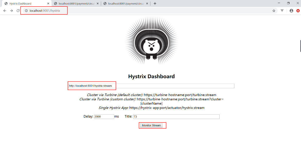
Task: Reload the current page
Action: point(18,11)
